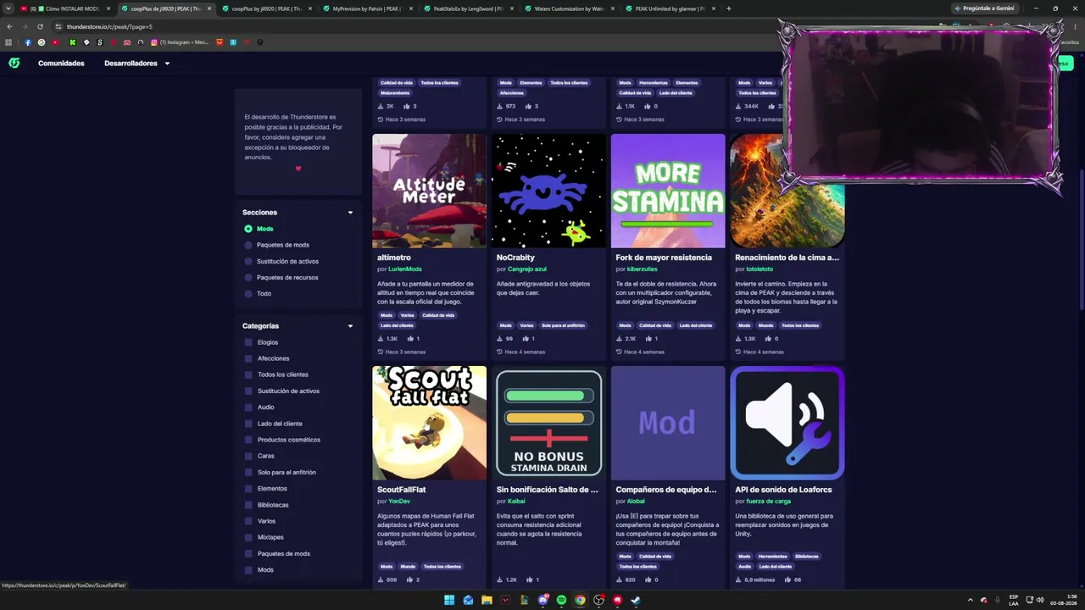Open Steam from the taskbar
The image size is (1085, 610).
[636, 600]
